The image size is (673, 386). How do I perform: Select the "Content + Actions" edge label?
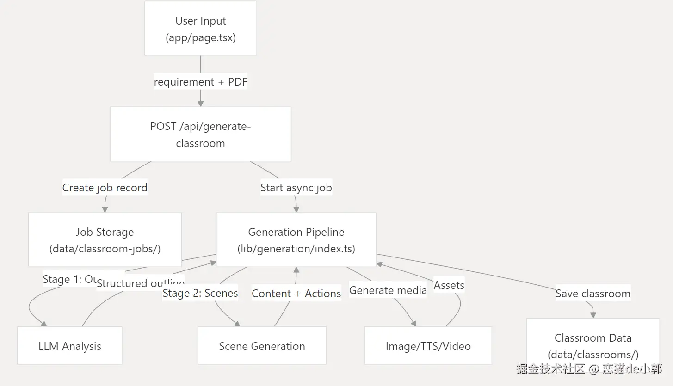(296, 293)
